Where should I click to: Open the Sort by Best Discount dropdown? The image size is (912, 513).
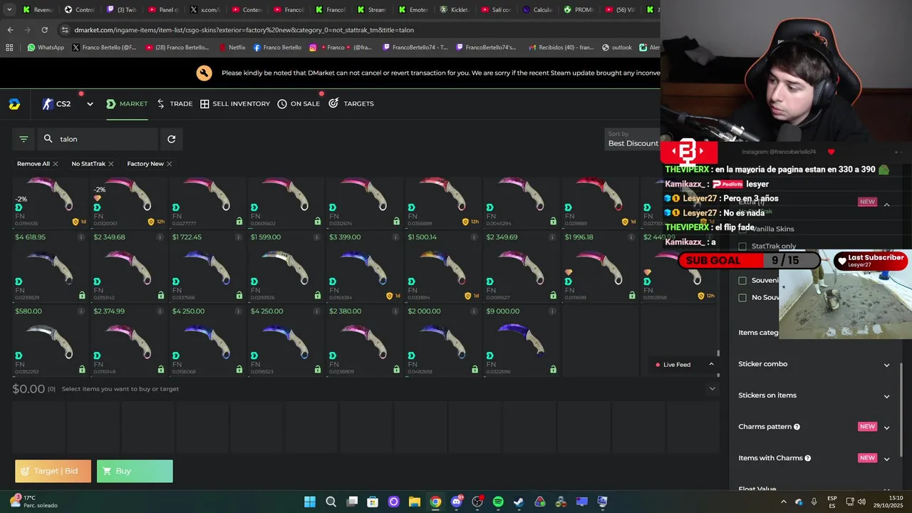coord(633,139)
